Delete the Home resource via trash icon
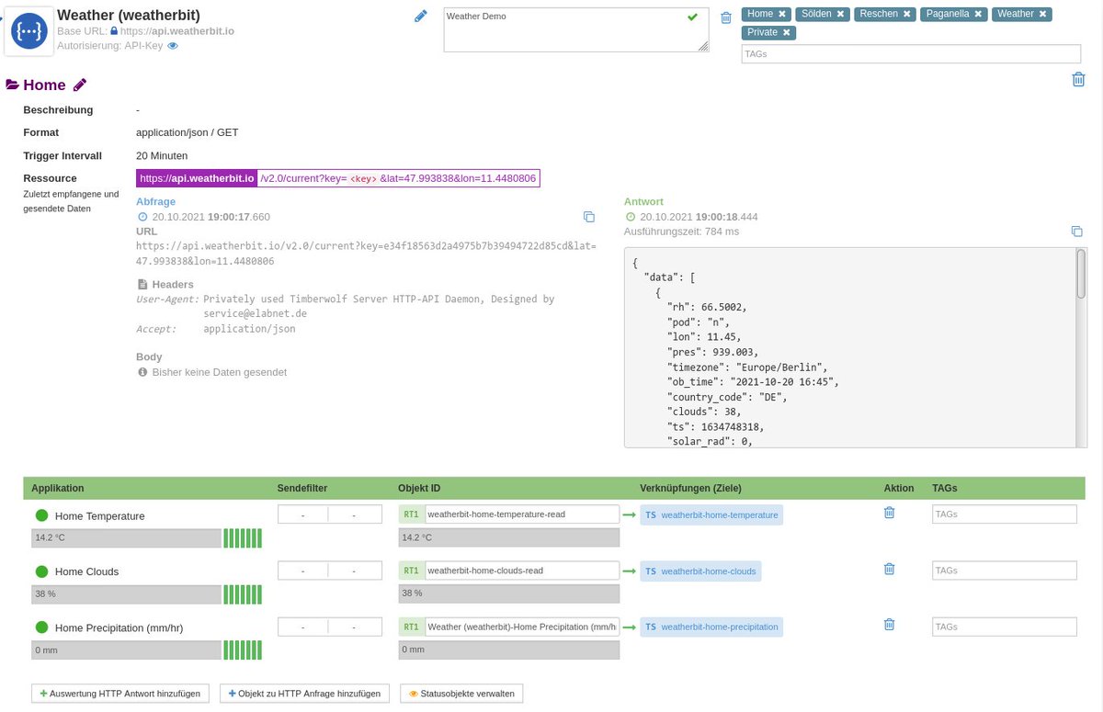Image resolution: width=1103 pixels, height=712 pixels. pos(1078,79)
